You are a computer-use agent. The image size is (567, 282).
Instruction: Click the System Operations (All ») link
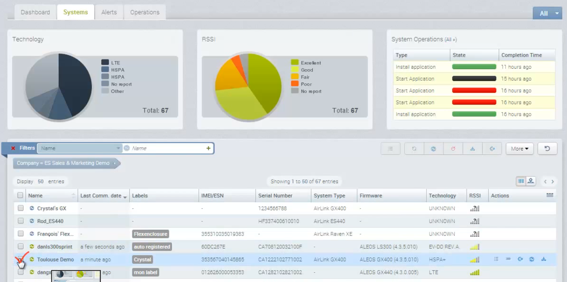pos(451,40)
